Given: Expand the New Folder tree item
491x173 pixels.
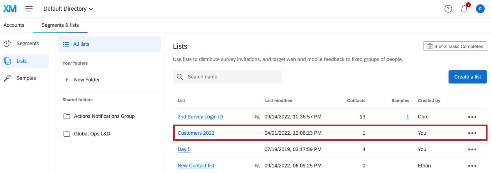Looking at the screenshot, I should click(x=67, y=80).
